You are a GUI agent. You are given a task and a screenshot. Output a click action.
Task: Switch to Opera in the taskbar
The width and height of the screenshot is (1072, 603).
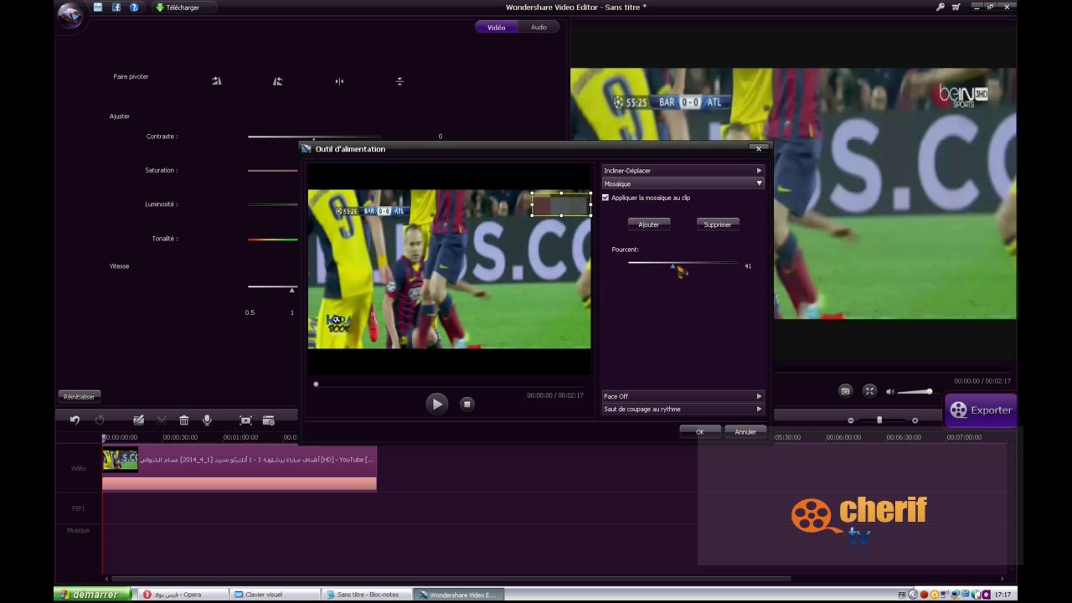pyautogui.click(x=181, y=595)
